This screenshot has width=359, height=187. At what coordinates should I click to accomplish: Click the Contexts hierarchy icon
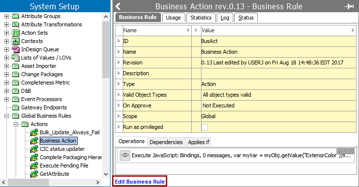[x=16, y=41]
